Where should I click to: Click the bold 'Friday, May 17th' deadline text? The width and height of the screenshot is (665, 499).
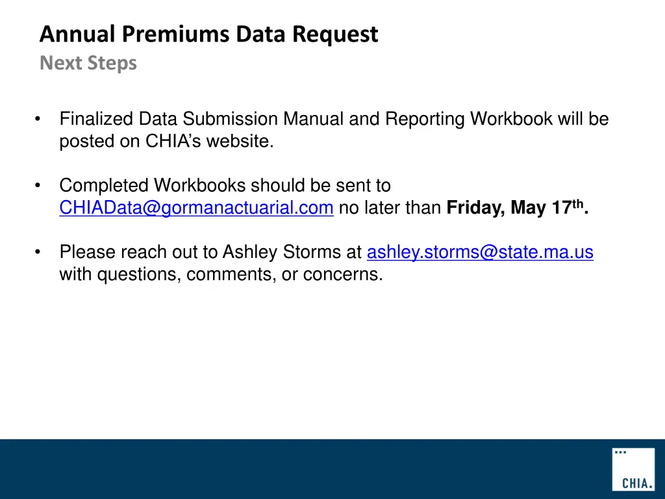point(517,208)
